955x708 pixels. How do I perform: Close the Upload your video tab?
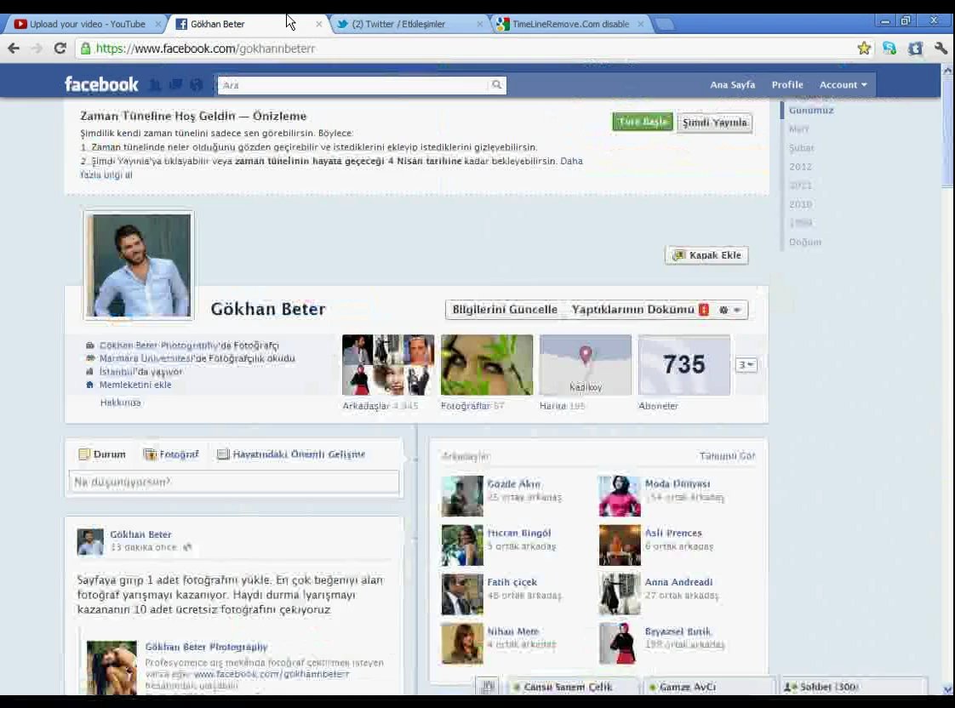pos(157,24)
